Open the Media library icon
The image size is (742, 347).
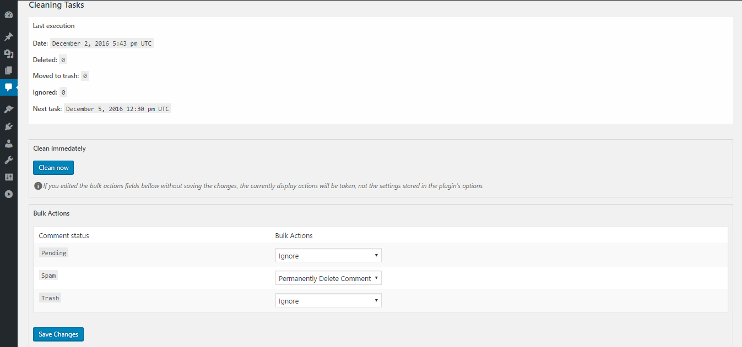pyautogui.click(x=8, y=54)
